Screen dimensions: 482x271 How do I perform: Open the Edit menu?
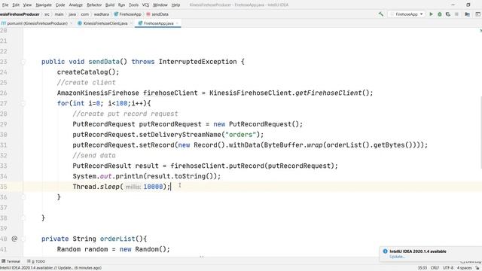16,5
